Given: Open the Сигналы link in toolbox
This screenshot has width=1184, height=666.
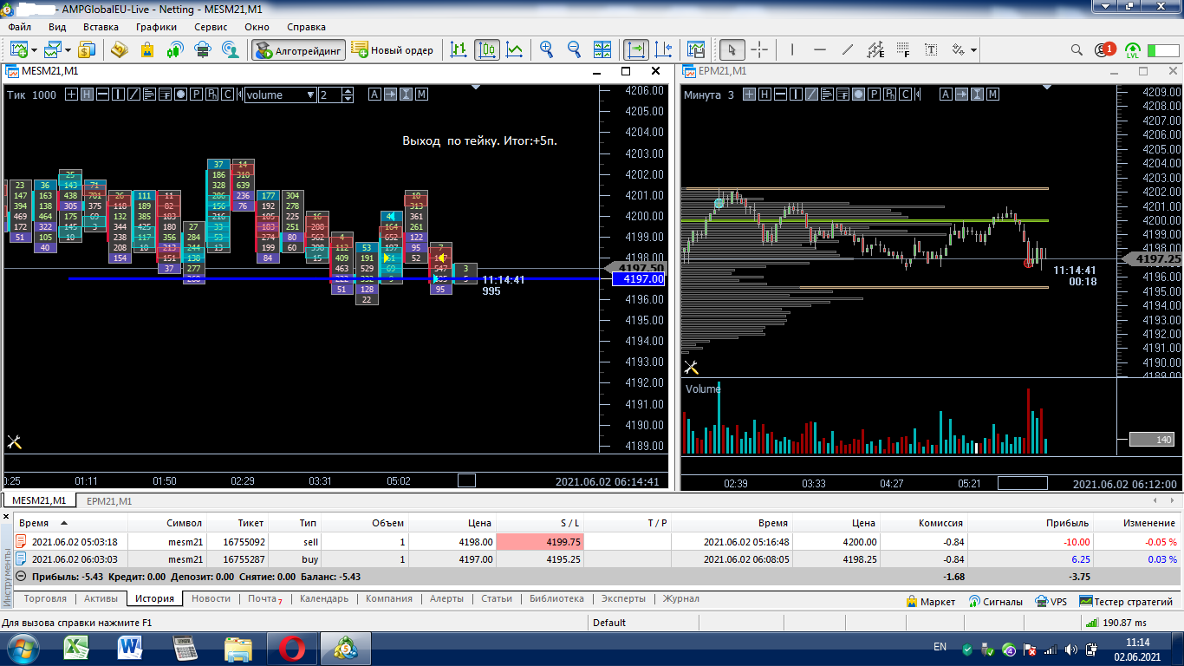Looking at the screenshot, I should click(995, 601).
